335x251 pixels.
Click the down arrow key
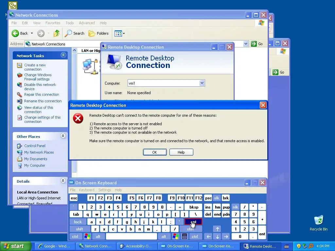[217, 237]
